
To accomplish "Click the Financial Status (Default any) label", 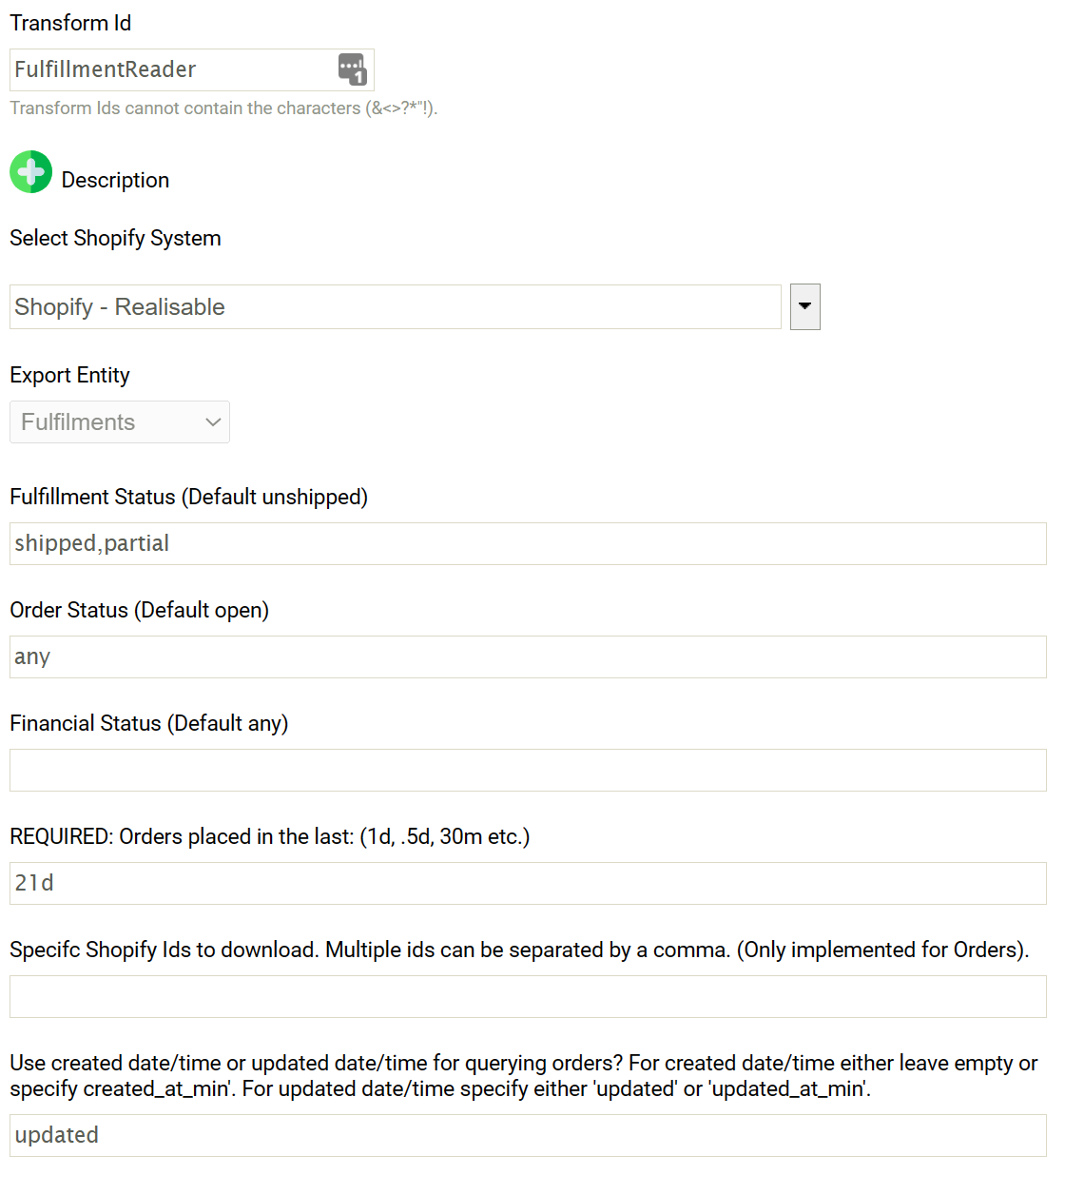I will (148, 723).
